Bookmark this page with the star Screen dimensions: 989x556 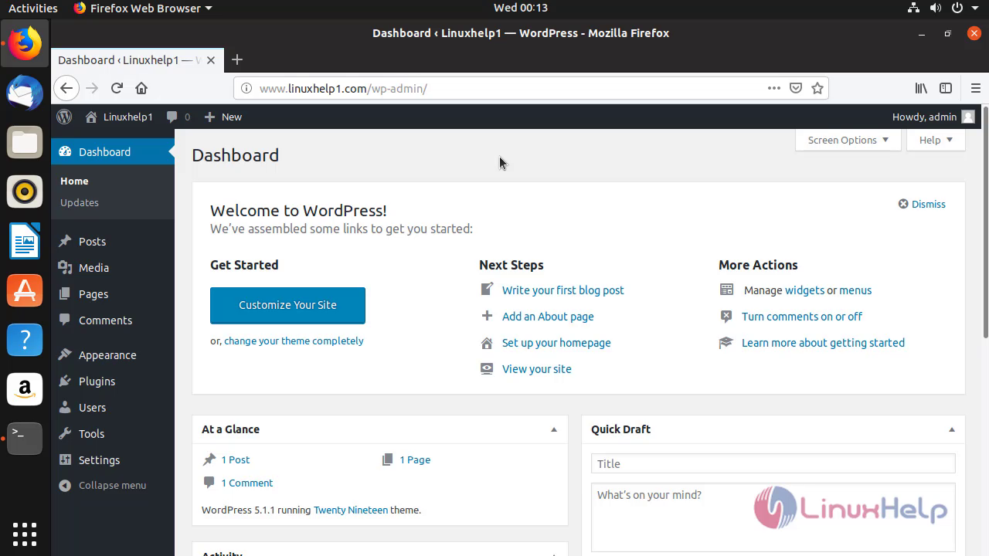tap(817, 88)
